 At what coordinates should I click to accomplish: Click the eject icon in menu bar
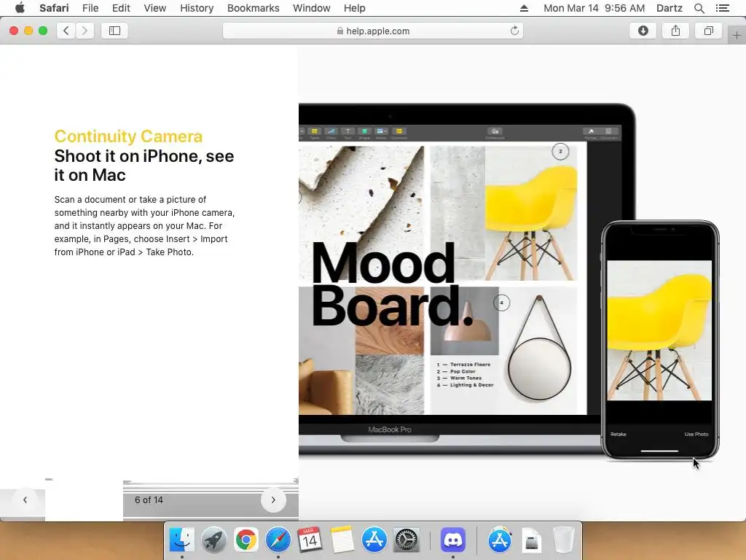click(x=524, y=8)
